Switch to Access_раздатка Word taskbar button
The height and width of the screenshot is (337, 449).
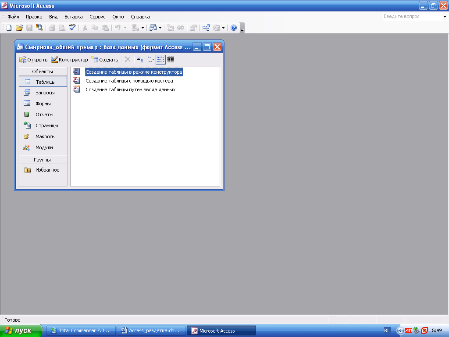click(151, 331)
